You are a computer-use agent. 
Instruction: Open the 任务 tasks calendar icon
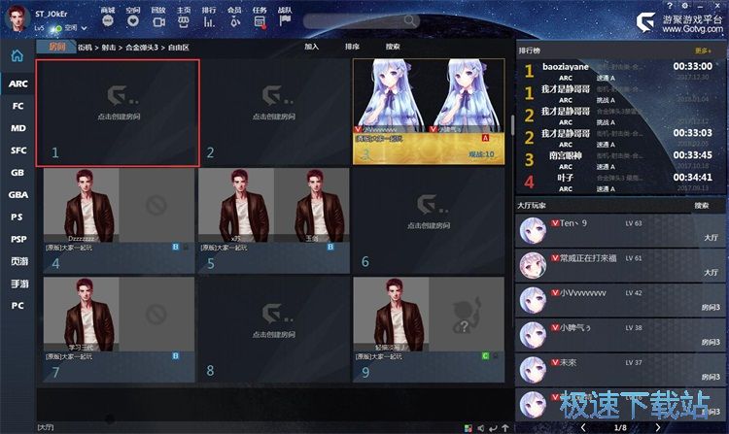[260, 21]
